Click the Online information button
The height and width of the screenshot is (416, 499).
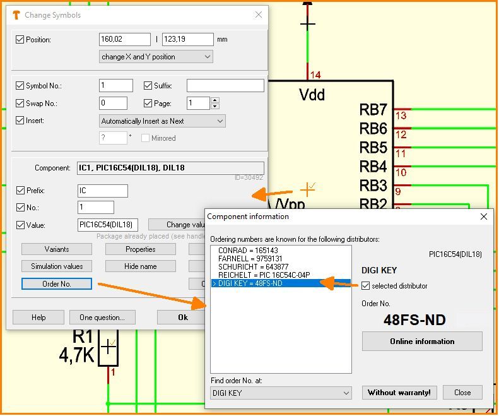pyautogui.click(x=422, y=342)
